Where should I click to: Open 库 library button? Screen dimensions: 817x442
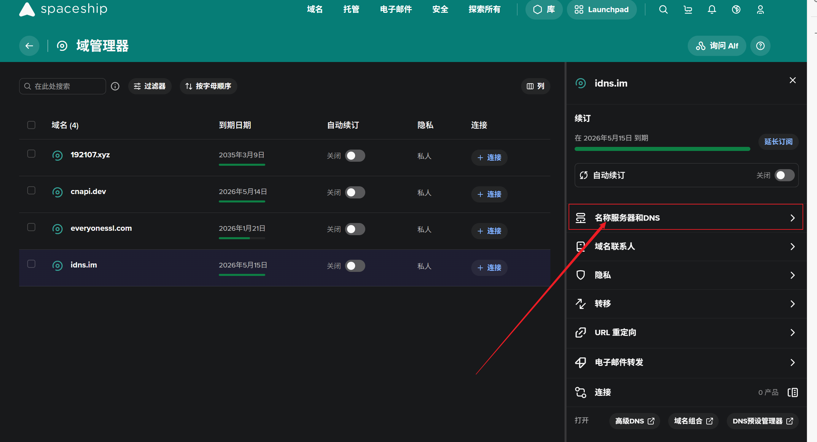pos(544,9)
